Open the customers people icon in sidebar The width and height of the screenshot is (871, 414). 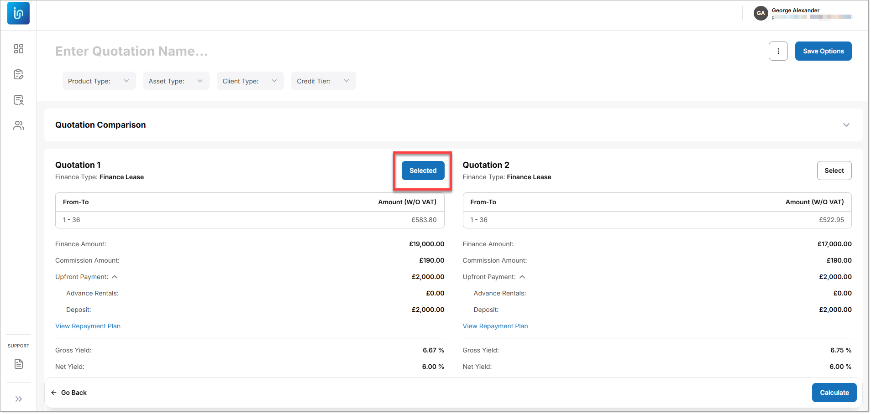pos(19,125)
